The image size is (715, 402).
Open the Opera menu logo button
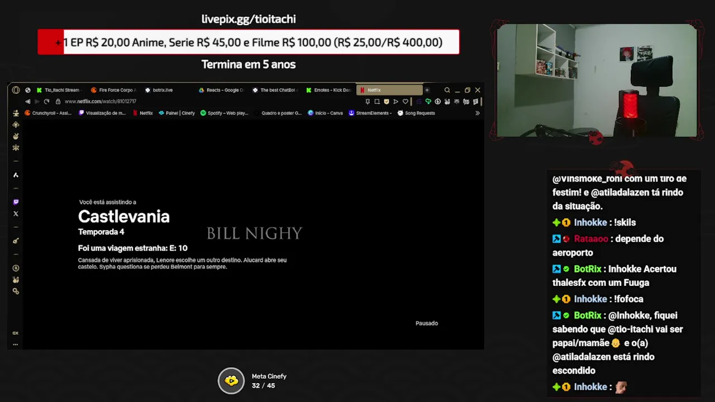pyautogui.click(x=16, y=90)
